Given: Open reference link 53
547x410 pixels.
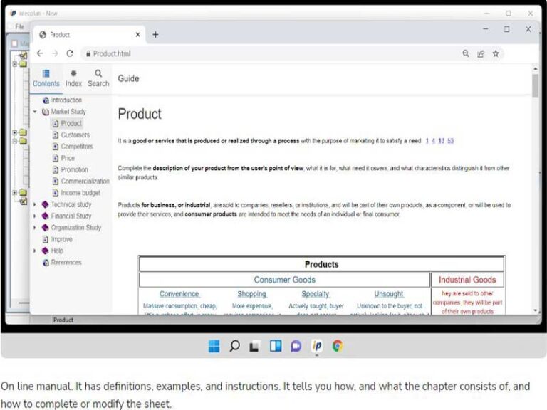Looking at the screenshot, I should 450,141.
